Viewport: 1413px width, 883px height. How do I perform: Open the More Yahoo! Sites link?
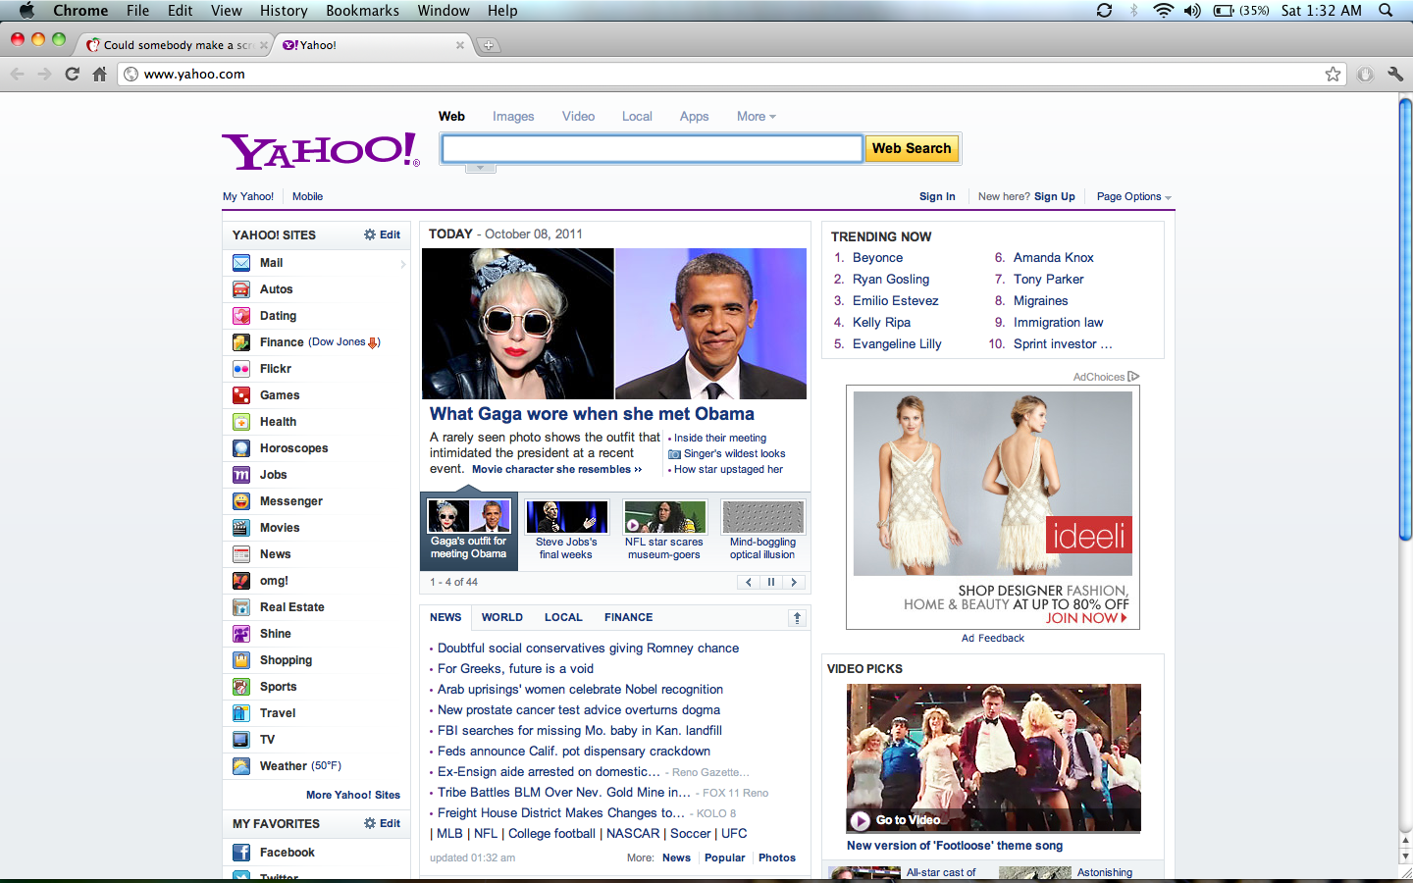point(353,795)
